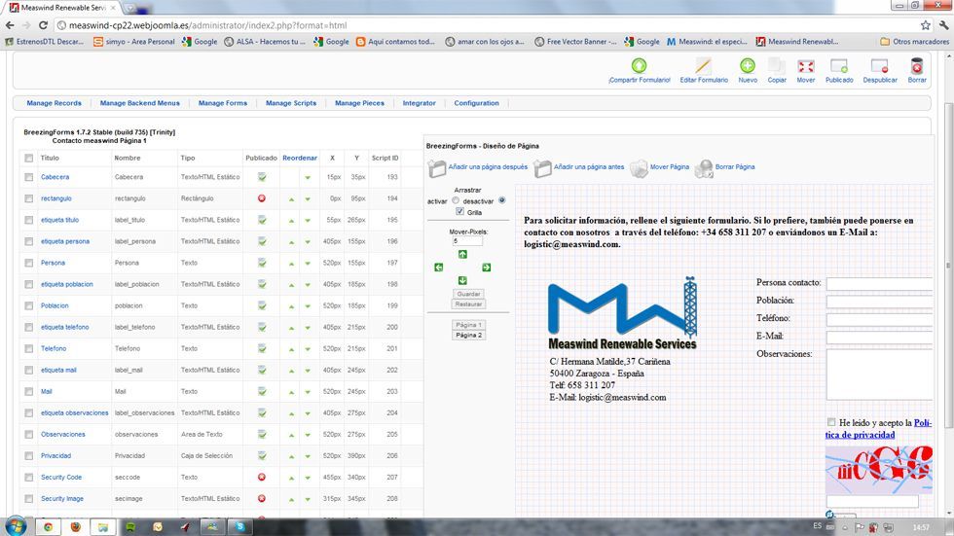The width and height of the screenshot is (954, 536).
Task: Click the Copiar toolbar icon
Action: [777, 65]
